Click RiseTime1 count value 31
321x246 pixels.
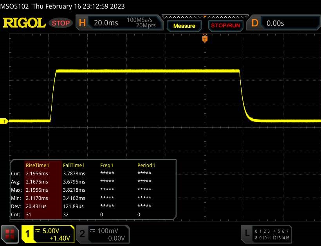[28, 214]
